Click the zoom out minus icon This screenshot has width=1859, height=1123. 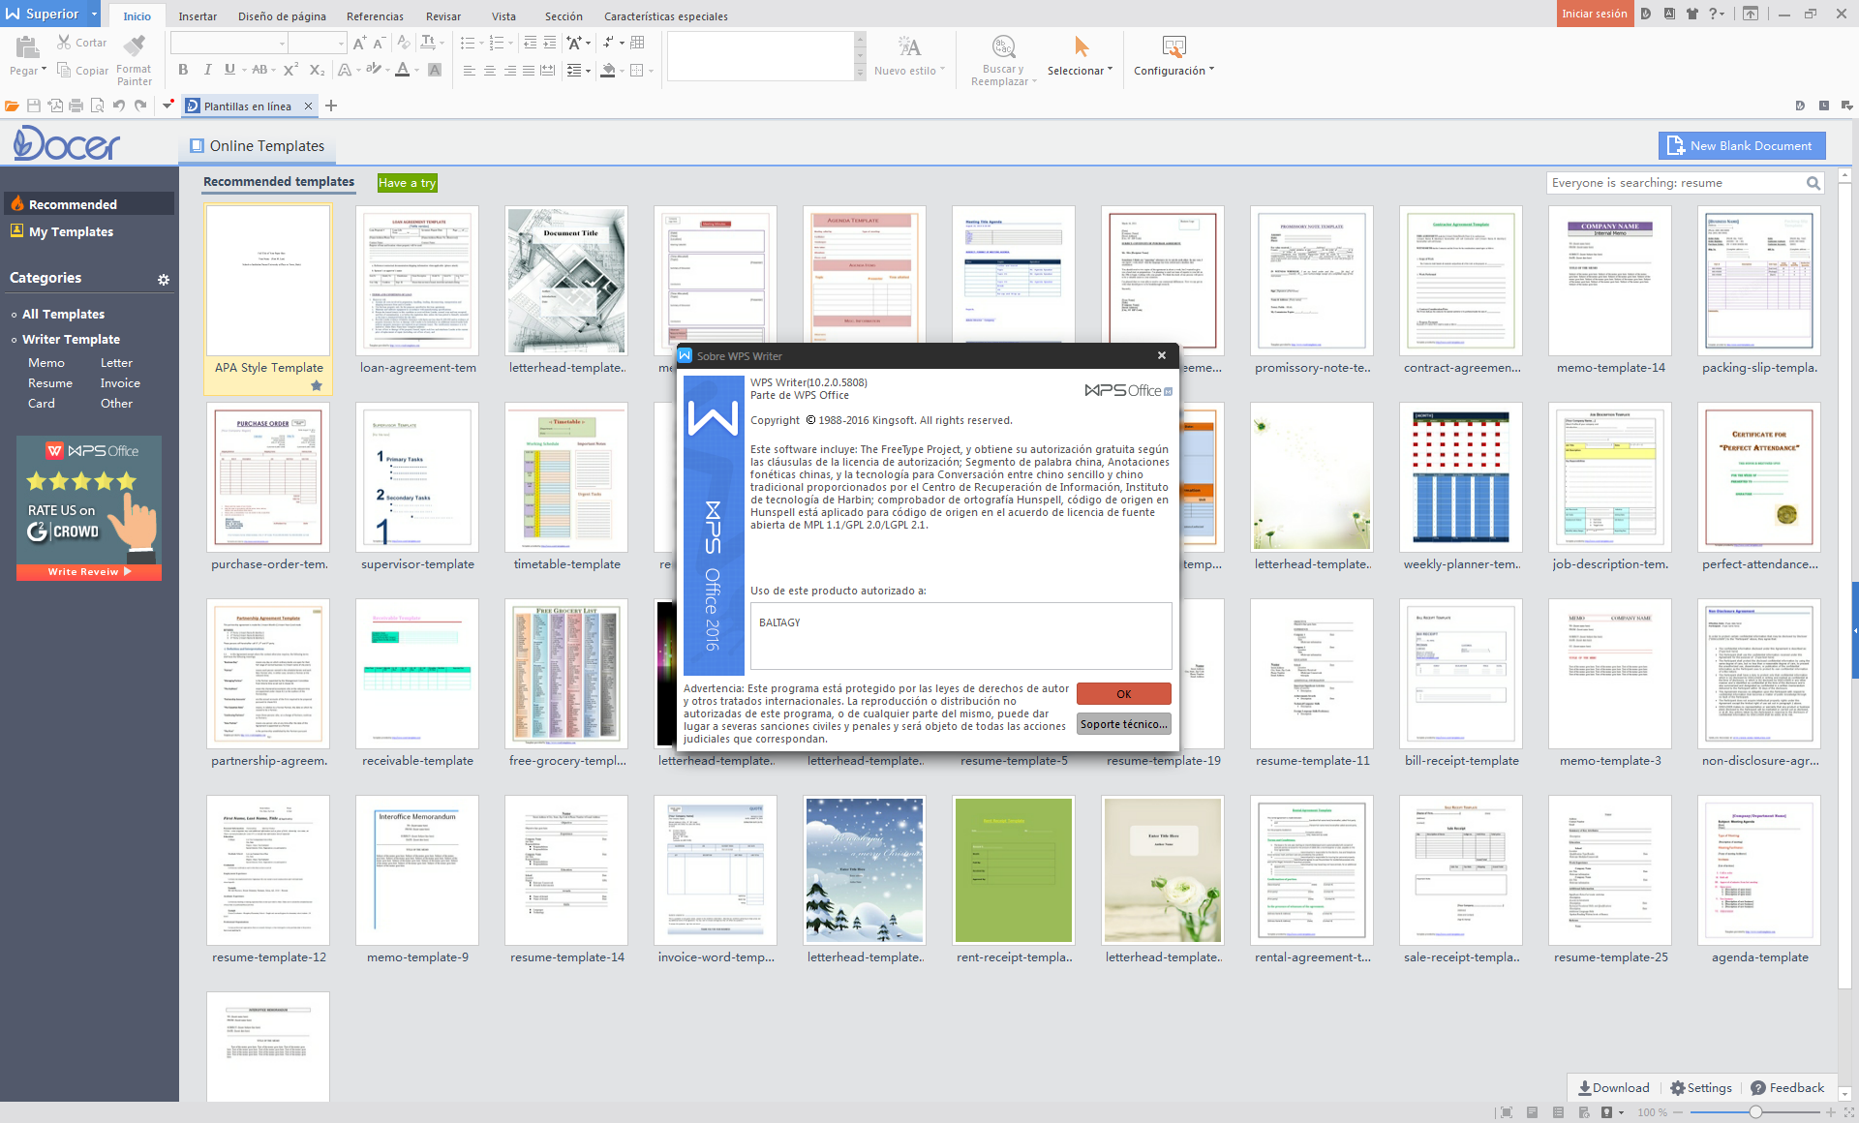click(1679, 1112)
